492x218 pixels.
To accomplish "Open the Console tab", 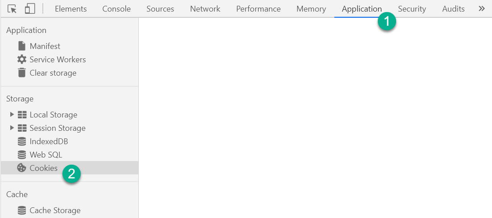I will pyautogui.click(x=116, y=9).
